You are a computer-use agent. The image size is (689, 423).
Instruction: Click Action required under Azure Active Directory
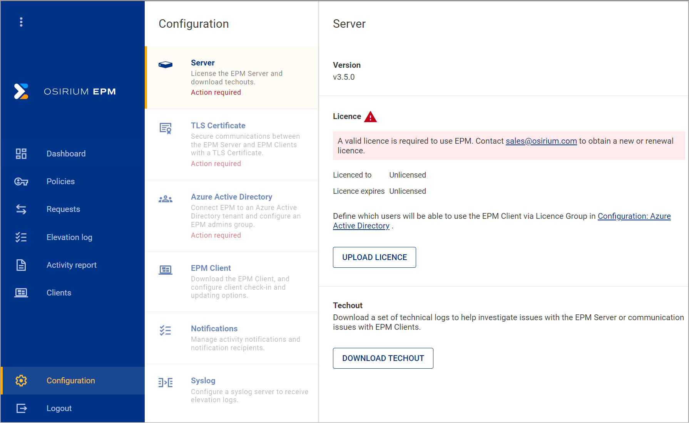click(216, 235)
